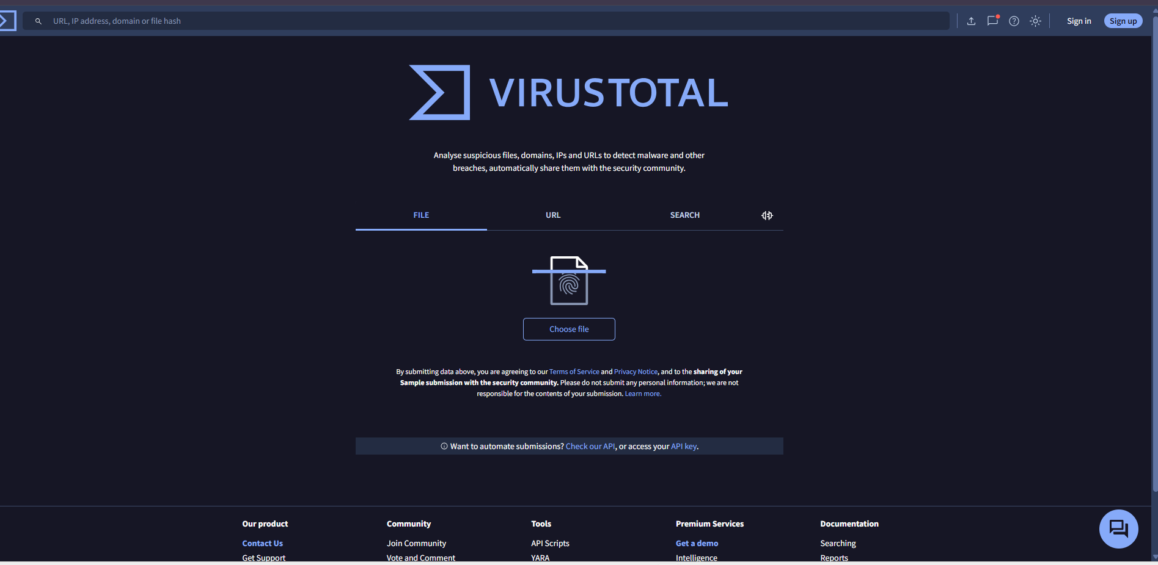Click the VirusTotal logo icon in the top-left corner
This screenshot has height=565, width=1158.
(7, 21)
